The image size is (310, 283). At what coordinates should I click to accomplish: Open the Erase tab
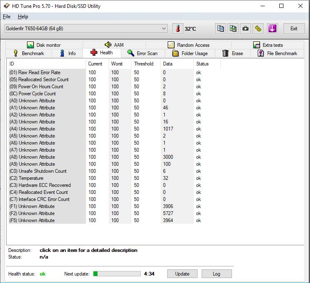(x=233, y=53)
